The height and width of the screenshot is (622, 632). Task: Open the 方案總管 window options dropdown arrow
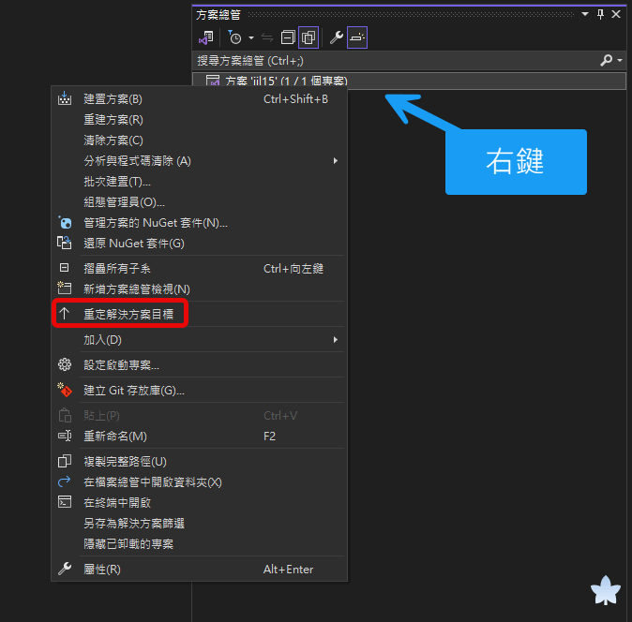[585, 14]
